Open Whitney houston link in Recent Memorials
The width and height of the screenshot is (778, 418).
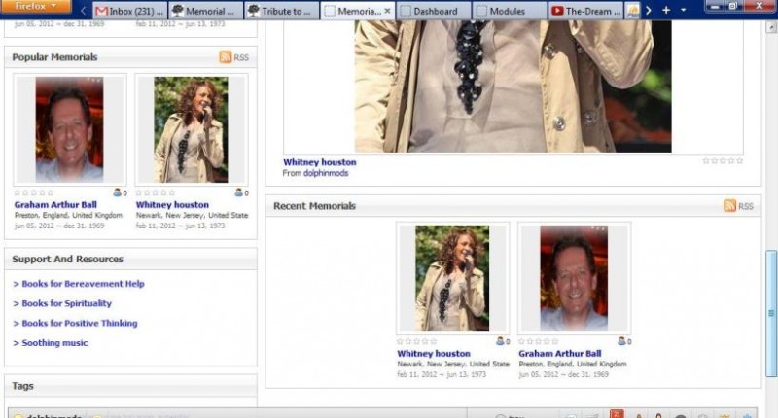pos(434,354)
